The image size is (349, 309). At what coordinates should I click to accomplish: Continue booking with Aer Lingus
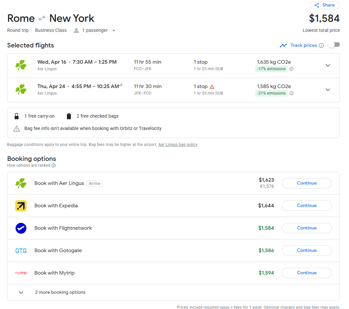coord(306,183)
